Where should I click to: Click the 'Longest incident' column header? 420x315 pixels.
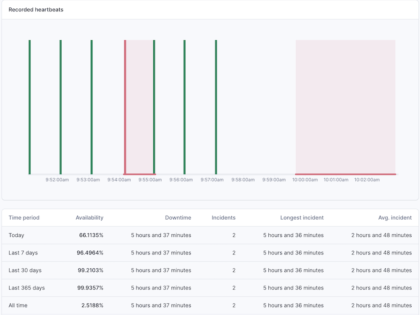(x=302, y=218)
